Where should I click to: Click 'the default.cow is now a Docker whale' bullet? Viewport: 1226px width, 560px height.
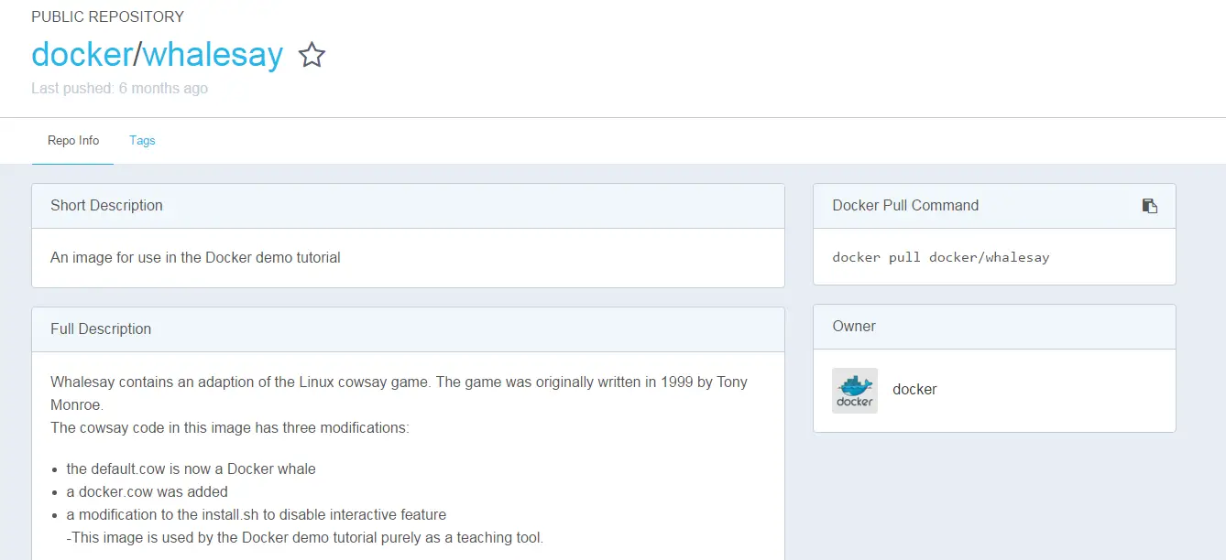tap(191, 469)
